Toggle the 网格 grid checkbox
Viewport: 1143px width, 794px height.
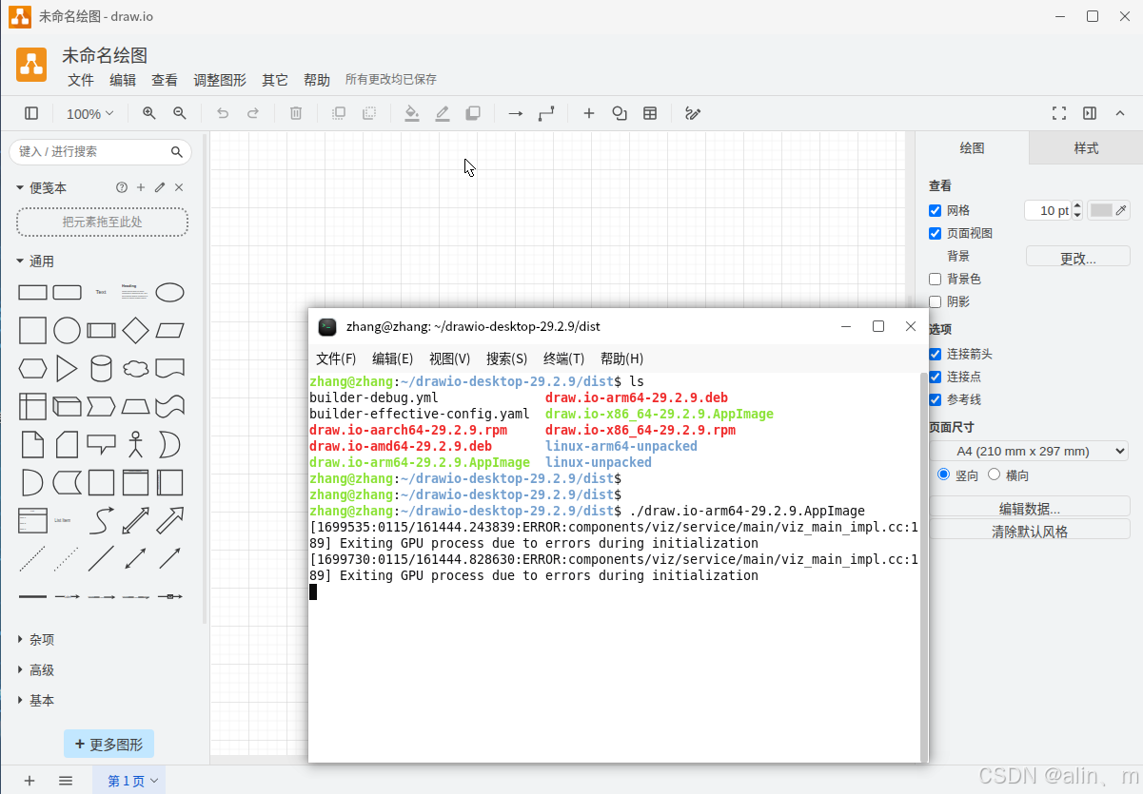tap(936, 210)
